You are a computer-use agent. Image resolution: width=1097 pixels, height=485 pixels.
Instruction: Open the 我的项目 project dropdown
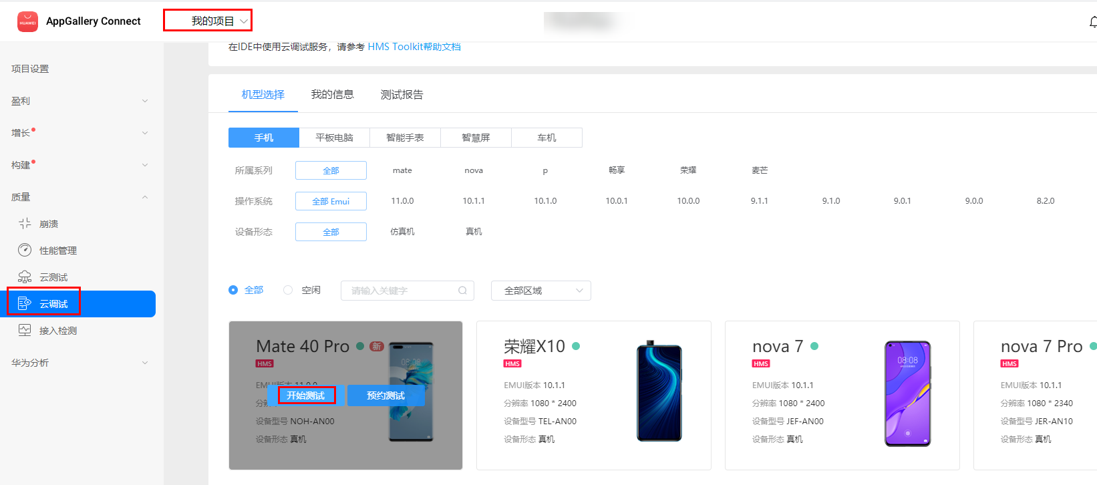click(x=208, y=21)
